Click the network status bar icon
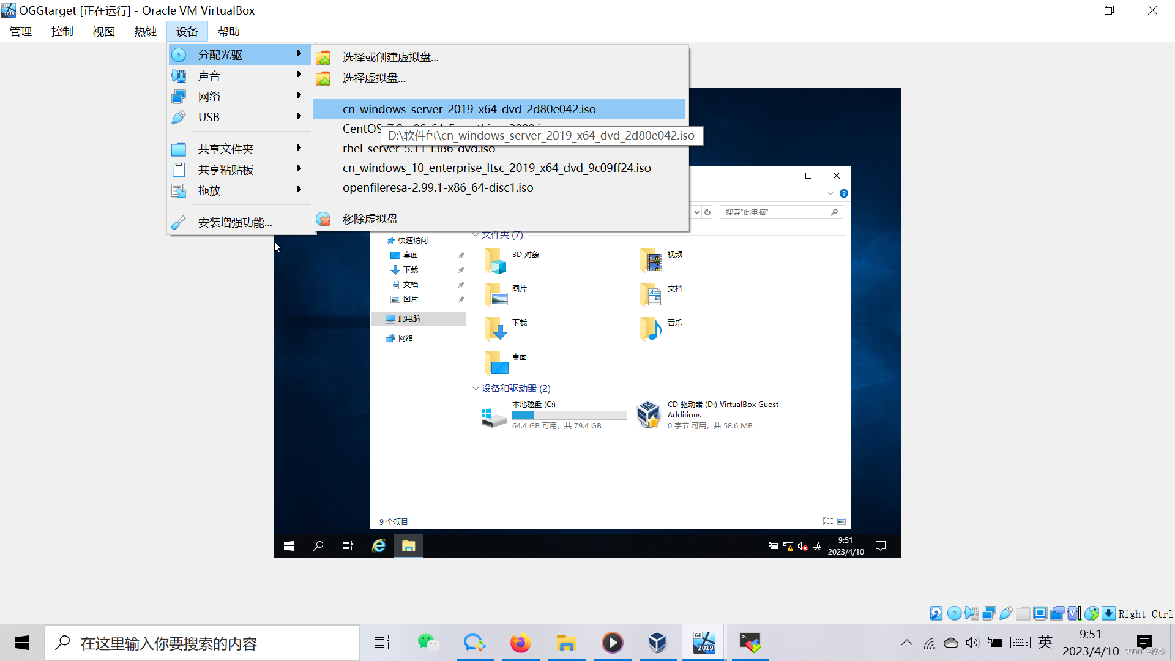 pos(989,613)
